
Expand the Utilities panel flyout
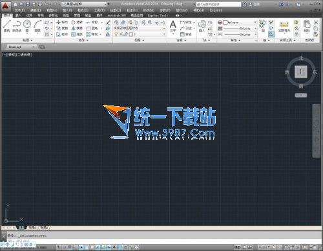tap(287, 40)
